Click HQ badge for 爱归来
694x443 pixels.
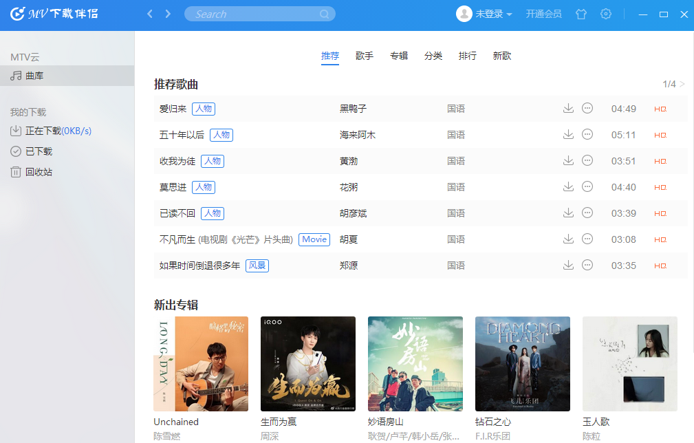(660, 109)
